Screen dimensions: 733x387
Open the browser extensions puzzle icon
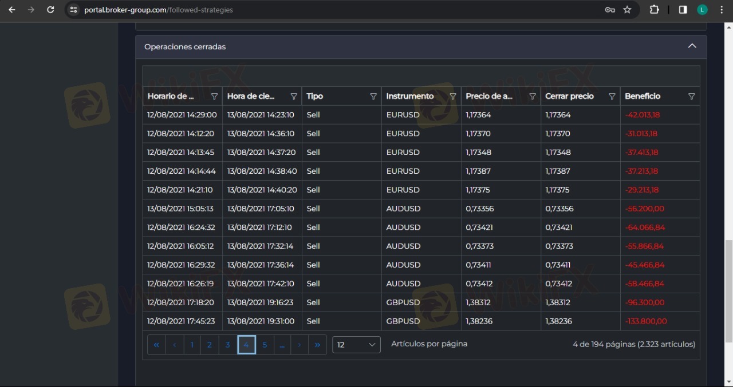tap(654, 10)
